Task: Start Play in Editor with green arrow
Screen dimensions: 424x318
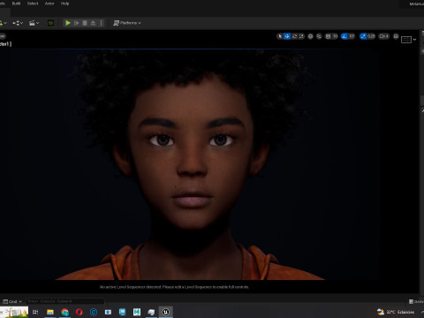Action: click(x=68, y=23)
